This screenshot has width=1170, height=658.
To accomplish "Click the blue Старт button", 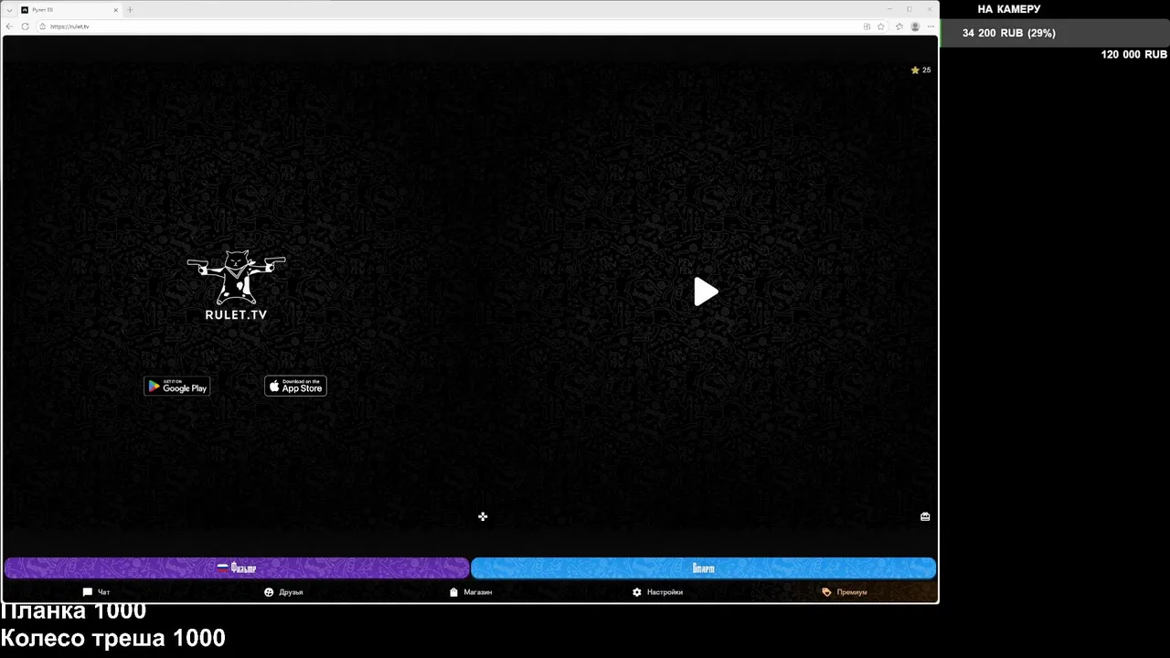I will click(704, 568).
